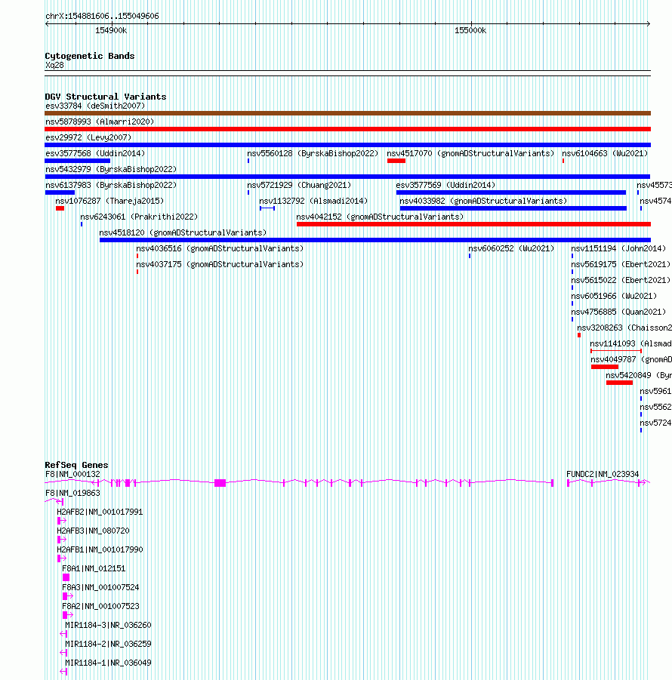Select the large F8 exon block

tap(220, 483)
